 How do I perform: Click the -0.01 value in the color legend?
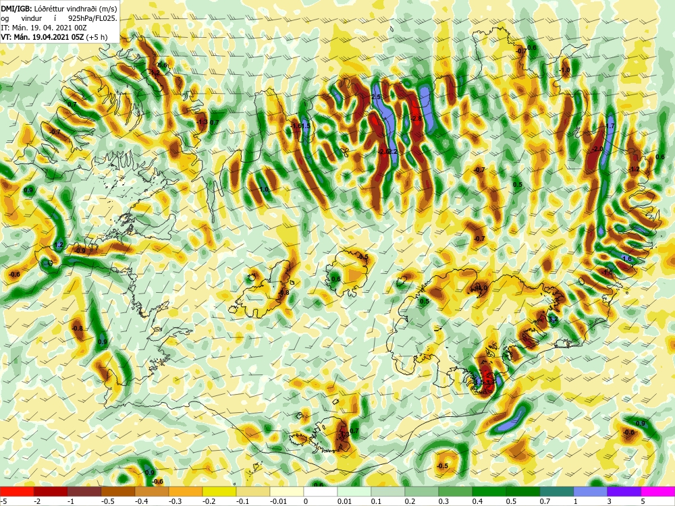278,502
